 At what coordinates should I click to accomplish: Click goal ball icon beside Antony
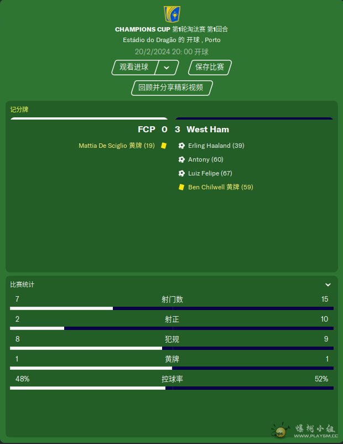click(181, 159)
